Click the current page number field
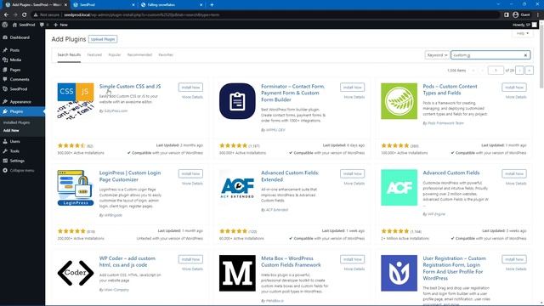Screen dimensions: 544x306 click(x=496, y=71)
